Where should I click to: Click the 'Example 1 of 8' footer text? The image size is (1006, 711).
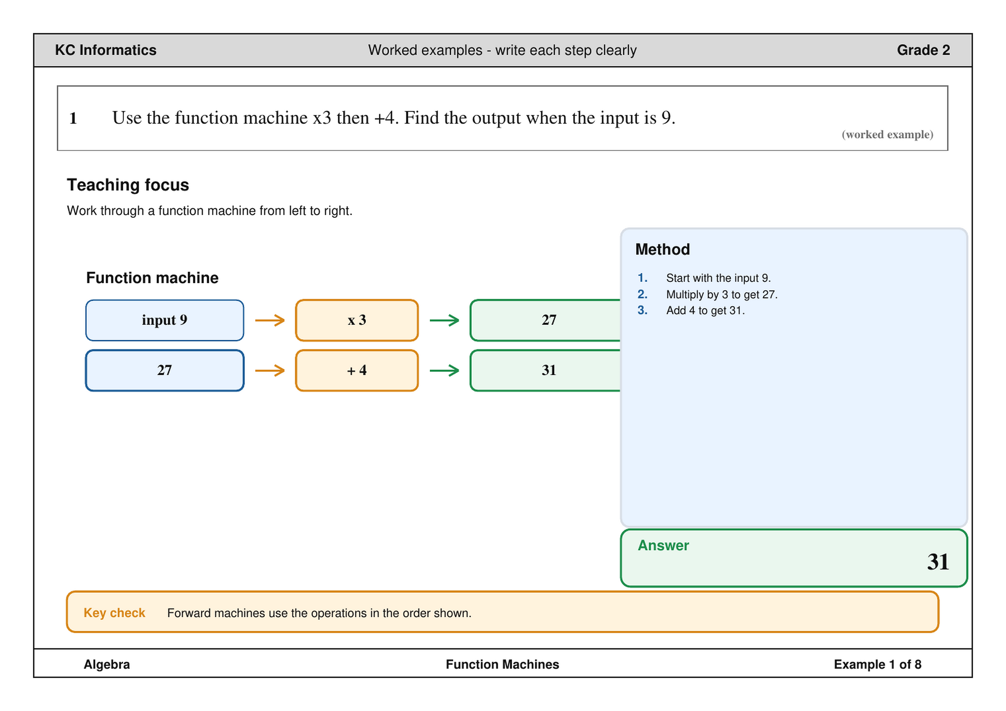click(x=877, y=665)
